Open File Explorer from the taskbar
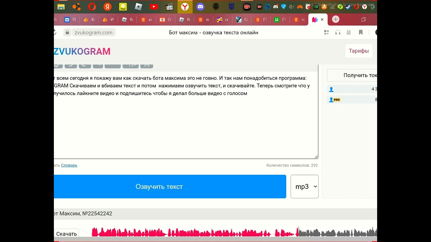The image size is (431, 242). tap(61, 6)
